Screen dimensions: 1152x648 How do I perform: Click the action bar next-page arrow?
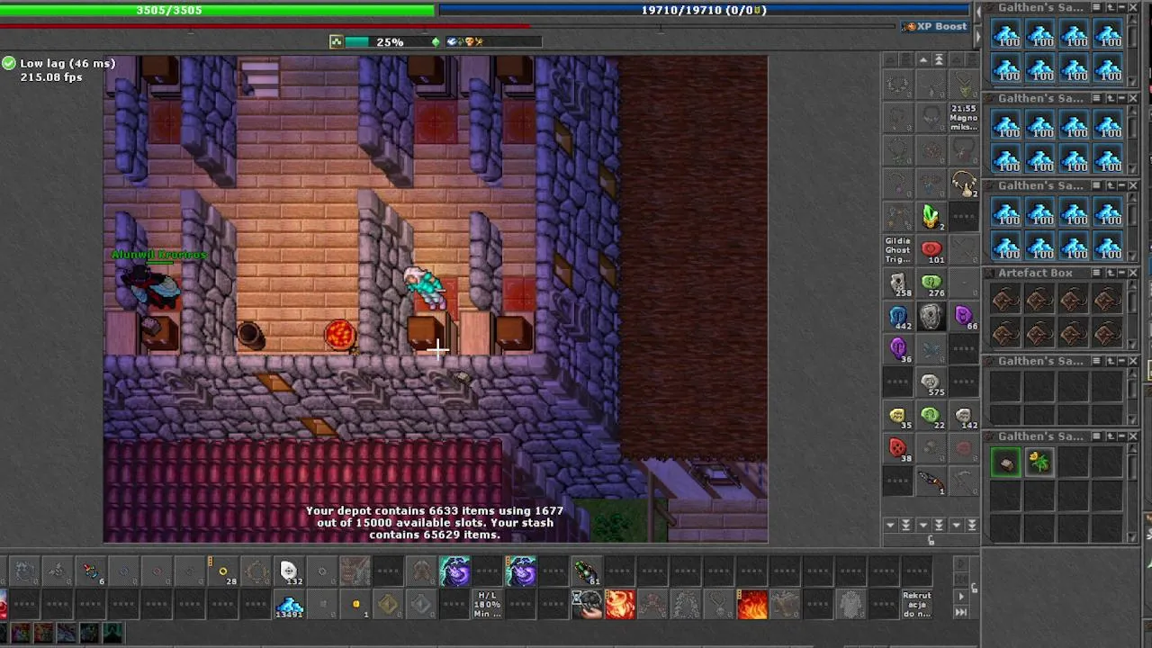[960, 596]
